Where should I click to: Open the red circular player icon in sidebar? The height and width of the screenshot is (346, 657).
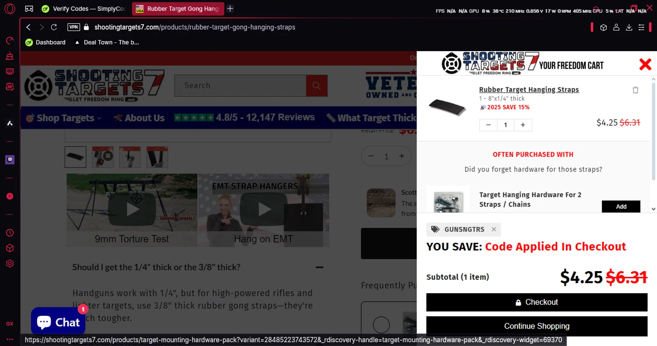[x=10, y=196]
